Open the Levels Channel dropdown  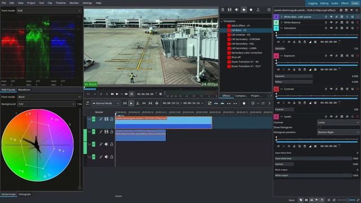click(338, 122)
